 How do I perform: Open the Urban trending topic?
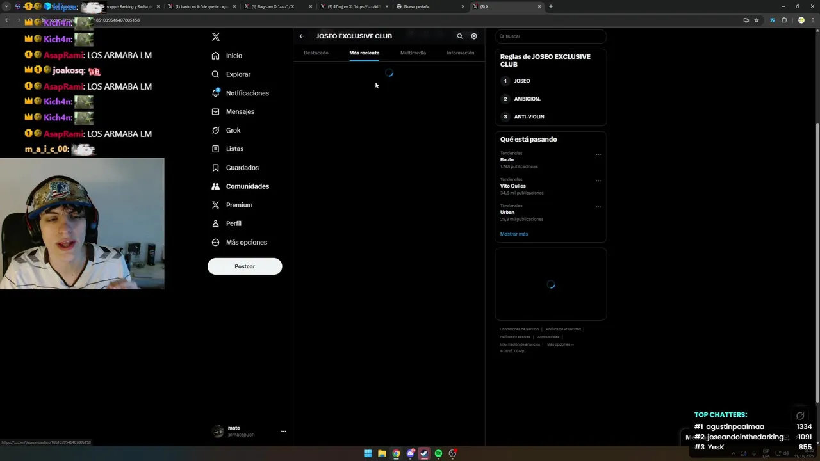[507, 212]
